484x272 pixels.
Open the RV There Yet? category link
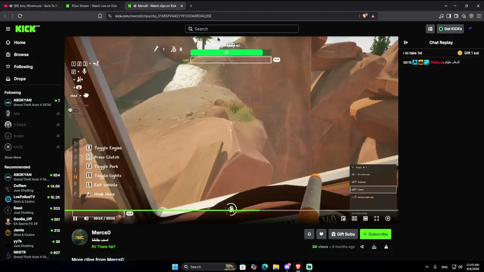pos(103,247)
